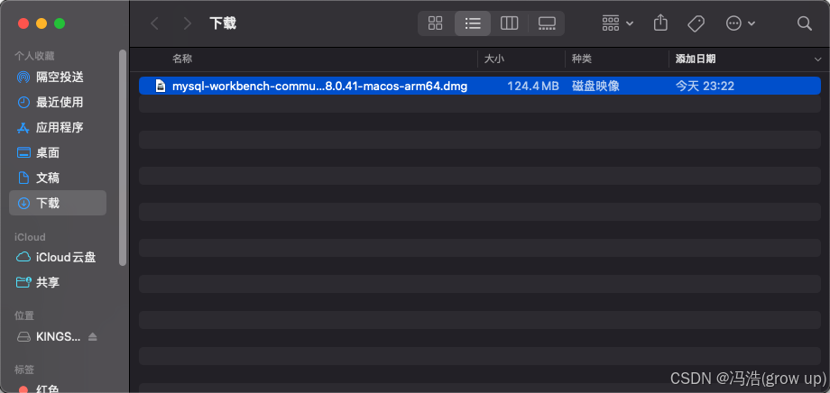Image resolution: width=830 pixels, height=393 pixels.
Task: Sort by the 大小 column header
Action: [493, 59]
